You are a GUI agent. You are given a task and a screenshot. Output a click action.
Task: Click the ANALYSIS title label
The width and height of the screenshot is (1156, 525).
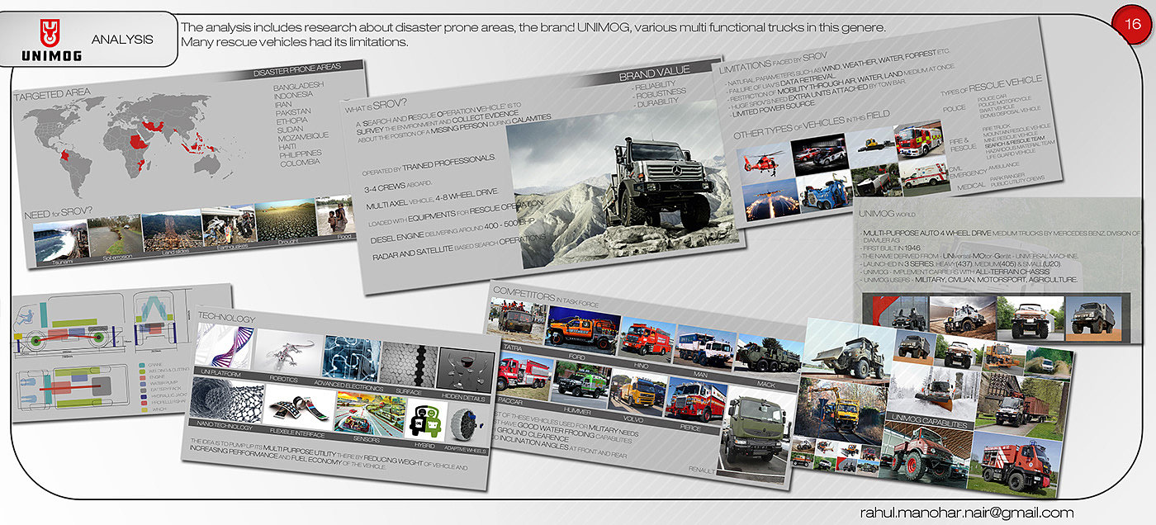coord(122,39)
